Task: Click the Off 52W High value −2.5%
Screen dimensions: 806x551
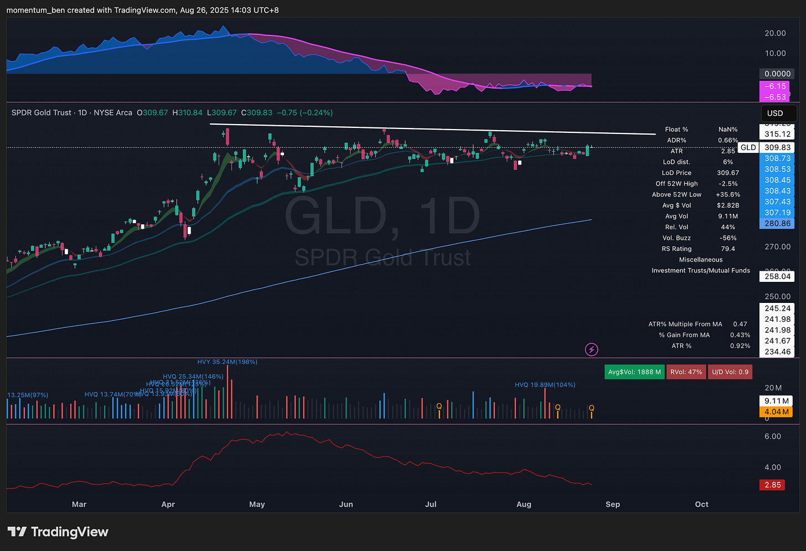Action: [x=728, y=184]
